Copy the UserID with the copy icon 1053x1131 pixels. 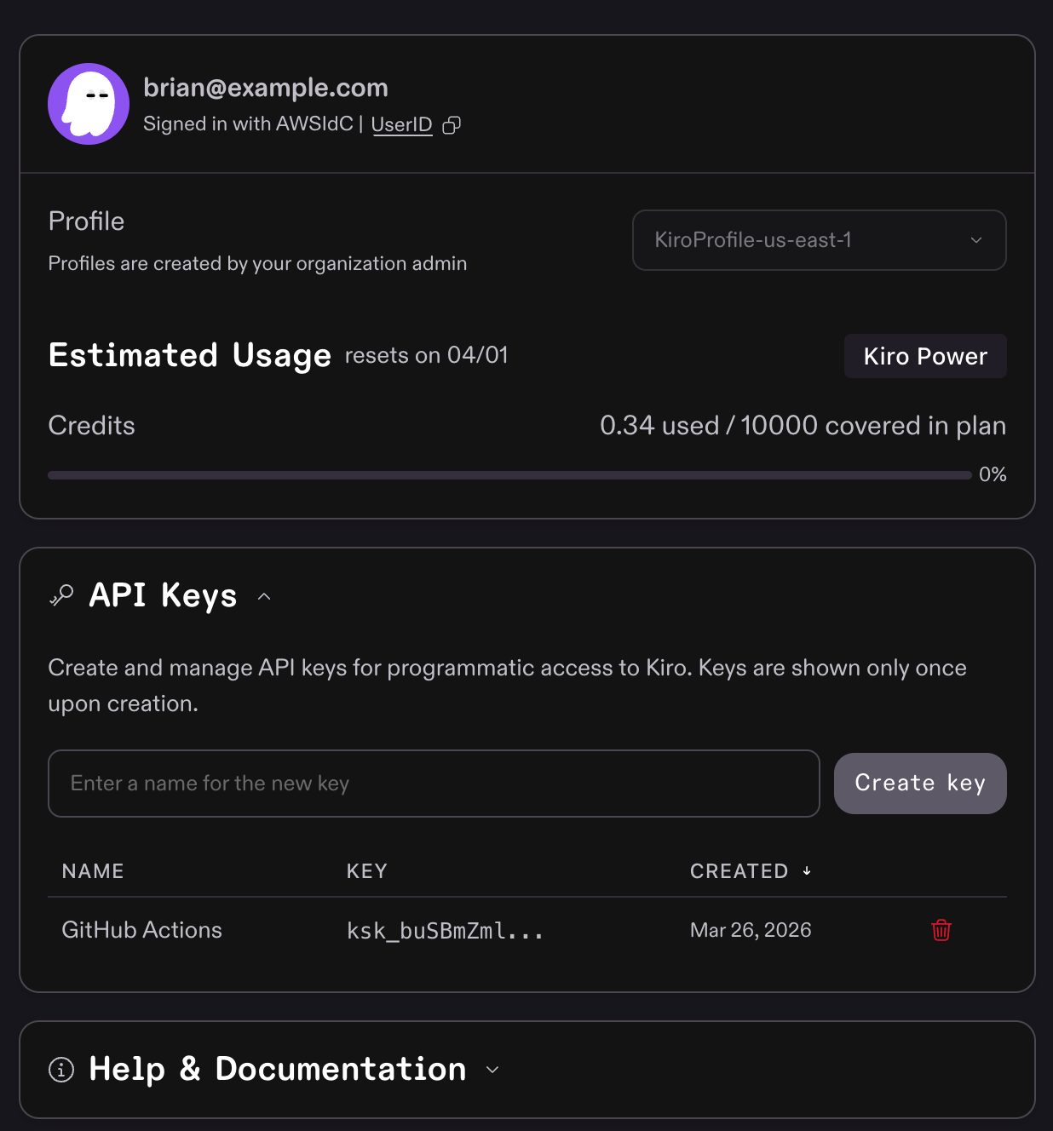(x=452, y=125)
